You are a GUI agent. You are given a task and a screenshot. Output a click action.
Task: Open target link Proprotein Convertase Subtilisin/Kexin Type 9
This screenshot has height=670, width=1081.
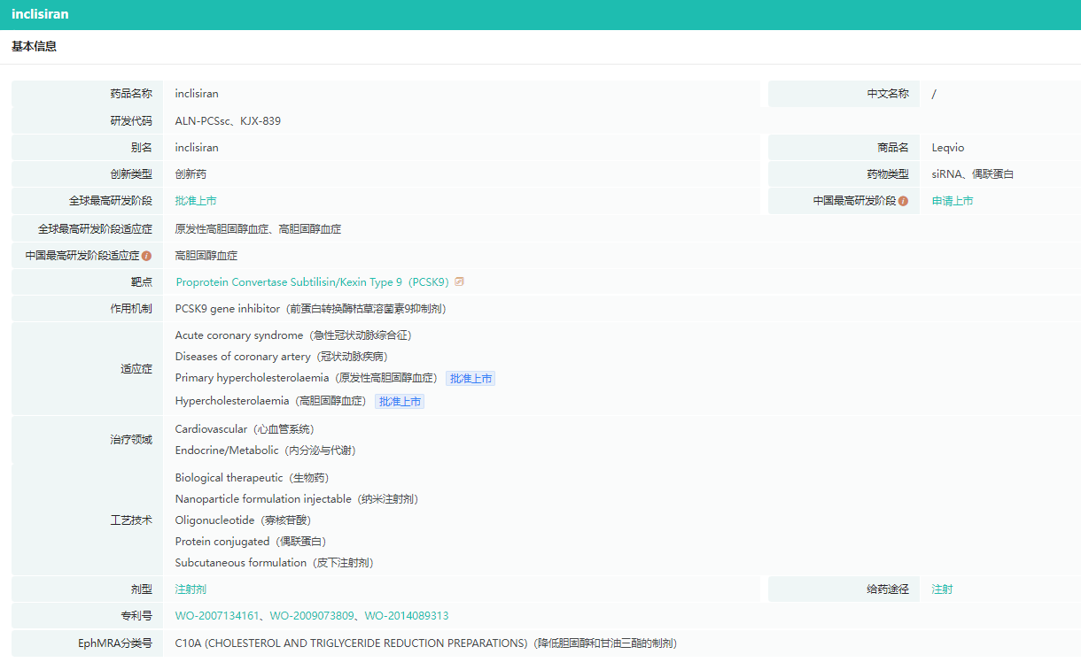[x=312, y=282]
